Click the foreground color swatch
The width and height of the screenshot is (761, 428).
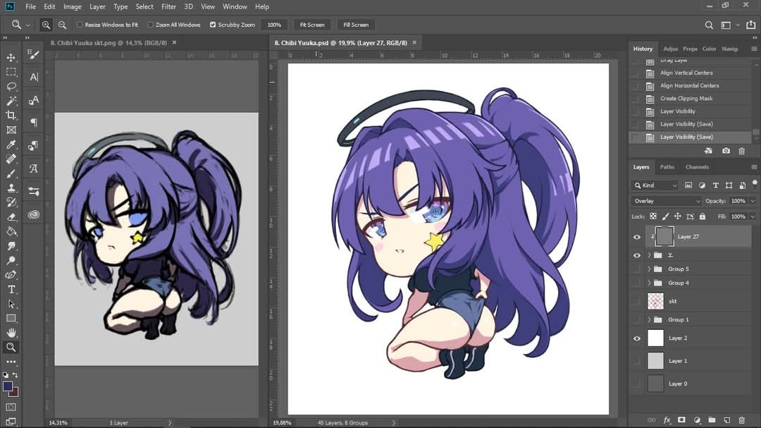pyautogui.click(x=7, y=386)
